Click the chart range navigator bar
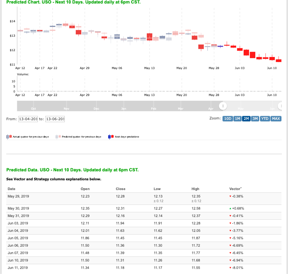Image resolution: width=292 pixels, height=274 pixels. coord(150,106)
